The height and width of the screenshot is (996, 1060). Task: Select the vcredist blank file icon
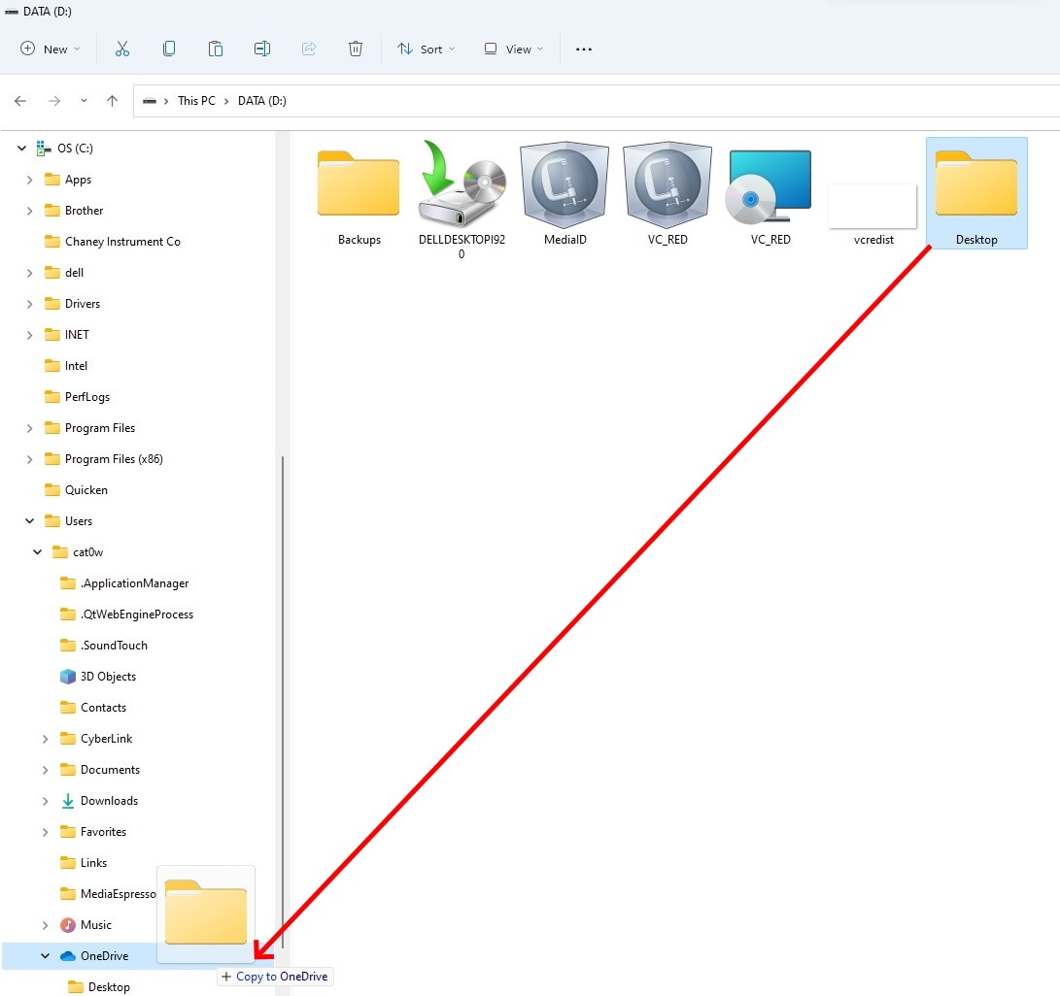click(x=872, y=206)
